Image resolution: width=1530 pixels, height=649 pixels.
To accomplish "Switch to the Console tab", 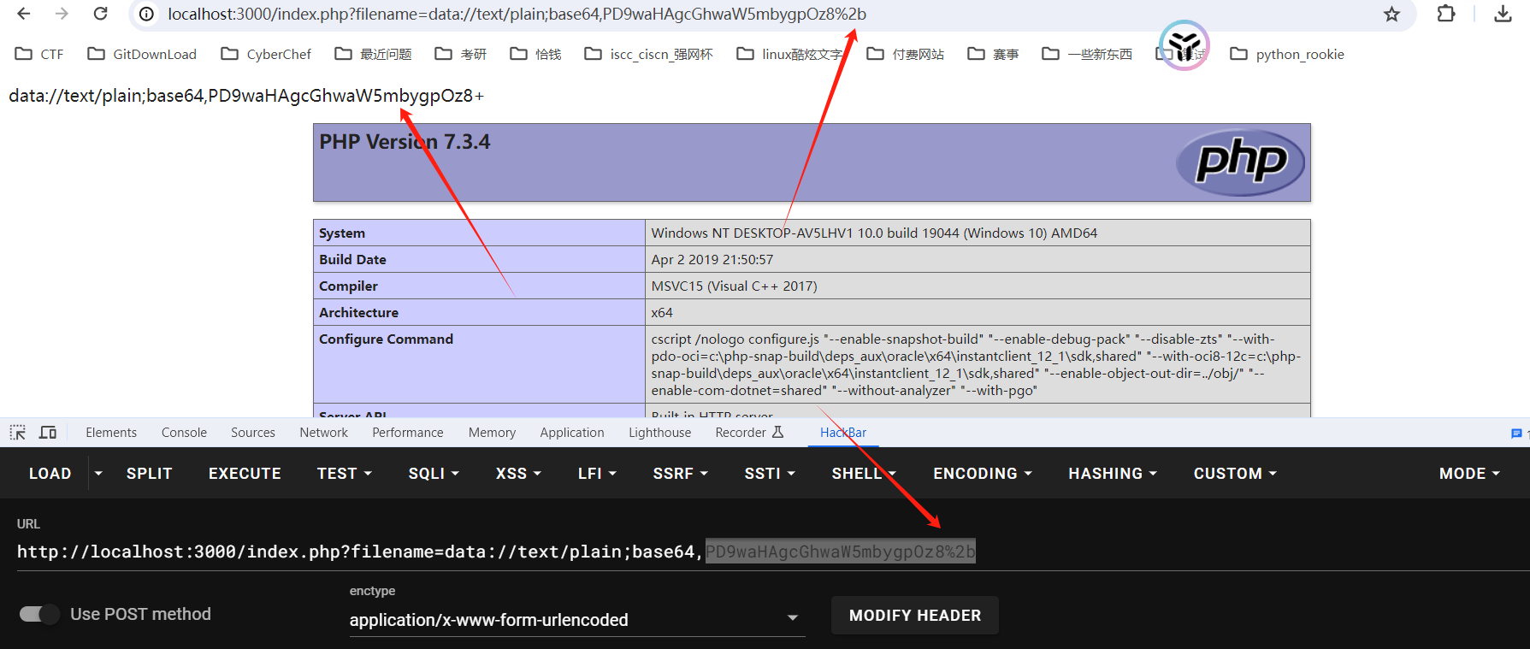I will (184, 433).
